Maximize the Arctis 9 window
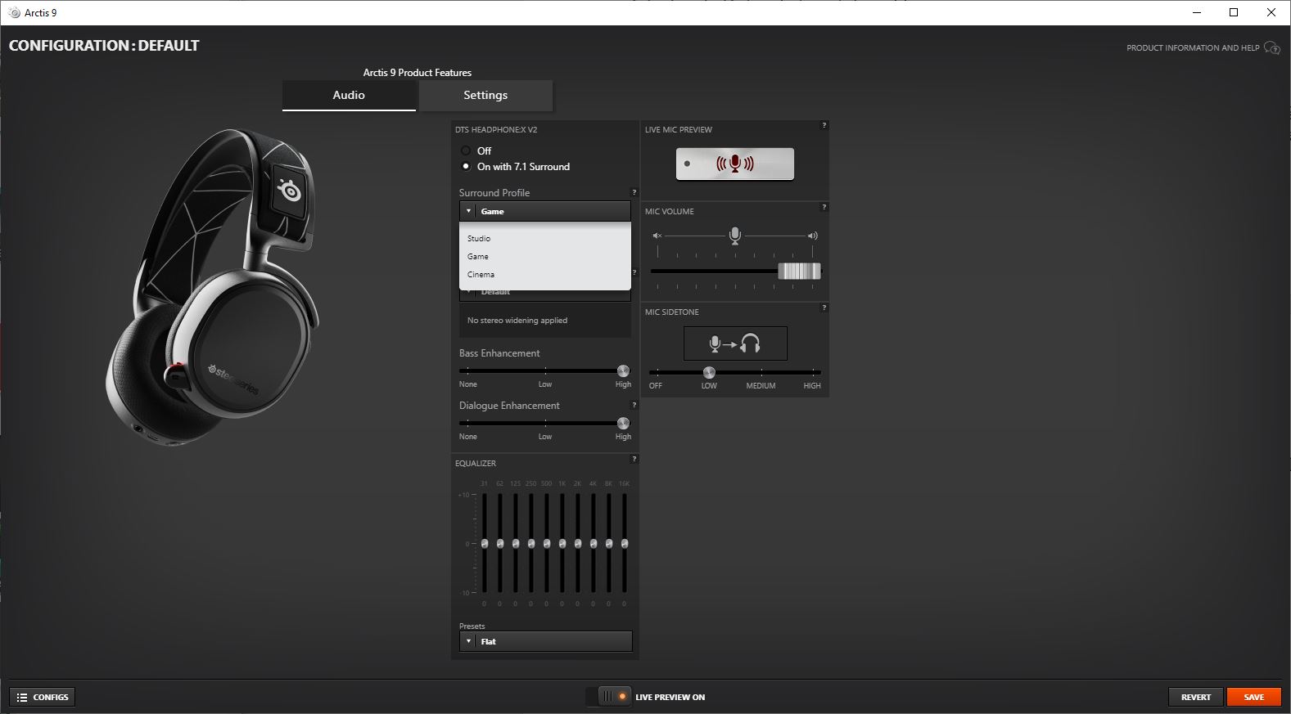Image resolution: width=1291 pixels, height=714 pixels. click(x=1234, y=12)
